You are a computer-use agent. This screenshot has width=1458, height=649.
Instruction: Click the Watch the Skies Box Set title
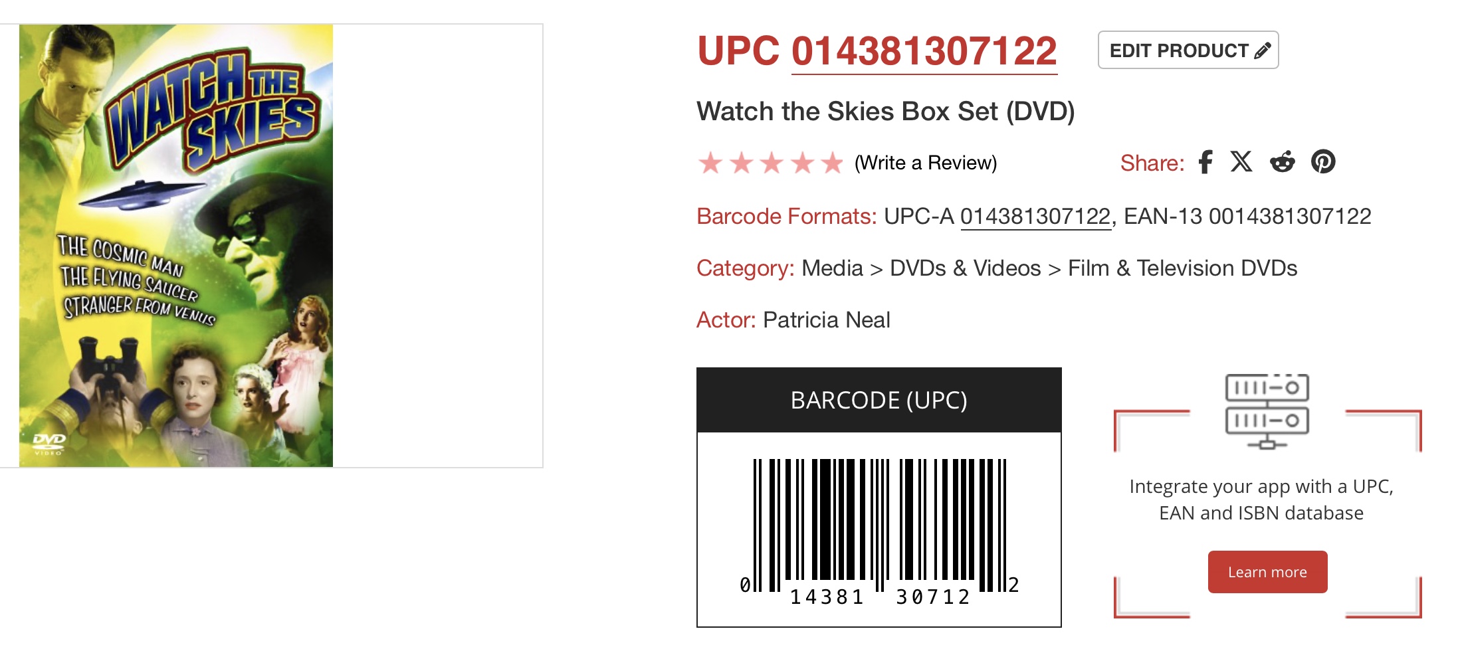click(x=885, y=112)
